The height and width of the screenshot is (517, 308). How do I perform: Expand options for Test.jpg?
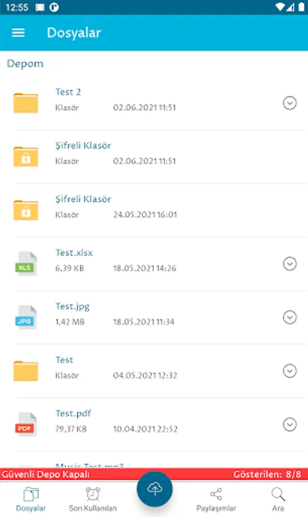click(290, 318)
